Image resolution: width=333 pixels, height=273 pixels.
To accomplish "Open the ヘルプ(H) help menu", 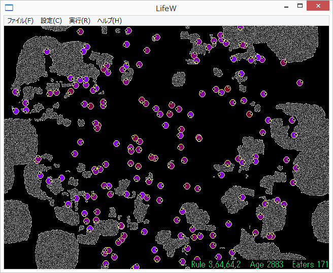I will 109,21.
